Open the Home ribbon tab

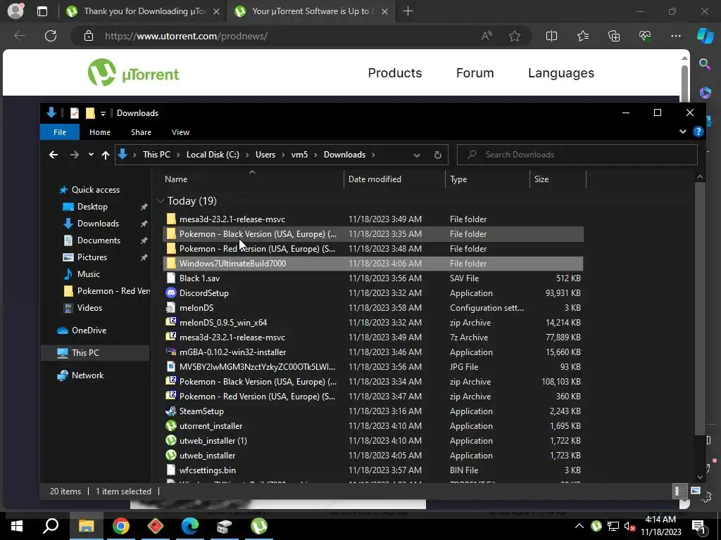point(100,131)
